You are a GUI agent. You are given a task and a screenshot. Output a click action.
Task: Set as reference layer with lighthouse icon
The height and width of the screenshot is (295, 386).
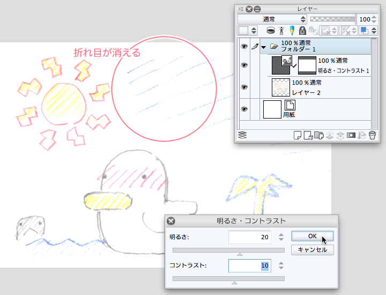[x=282, y=31]
